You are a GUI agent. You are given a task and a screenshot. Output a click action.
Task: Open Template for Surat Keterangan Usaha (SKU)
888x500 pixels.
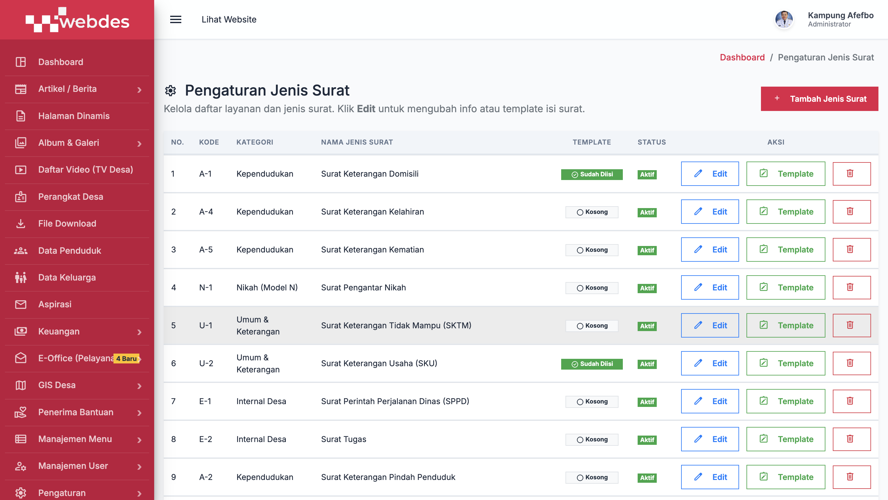point(786,363)
